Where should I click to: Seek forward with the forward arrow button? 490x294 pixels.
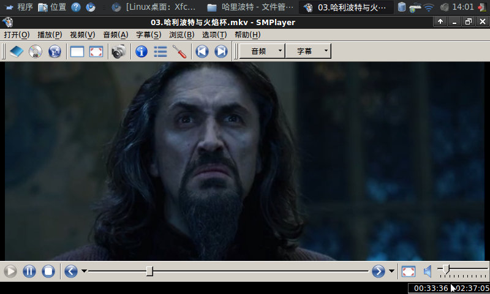point(379,271)
